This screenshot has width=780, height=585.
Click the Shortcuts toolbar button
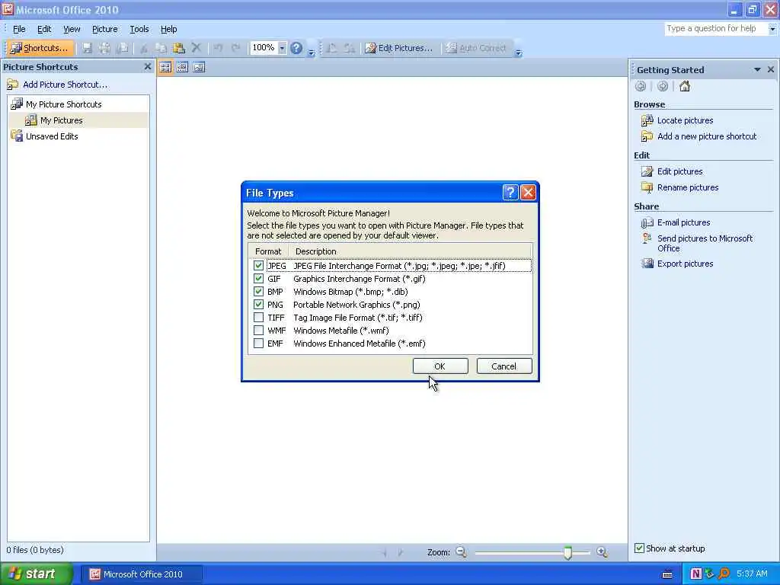40,48
